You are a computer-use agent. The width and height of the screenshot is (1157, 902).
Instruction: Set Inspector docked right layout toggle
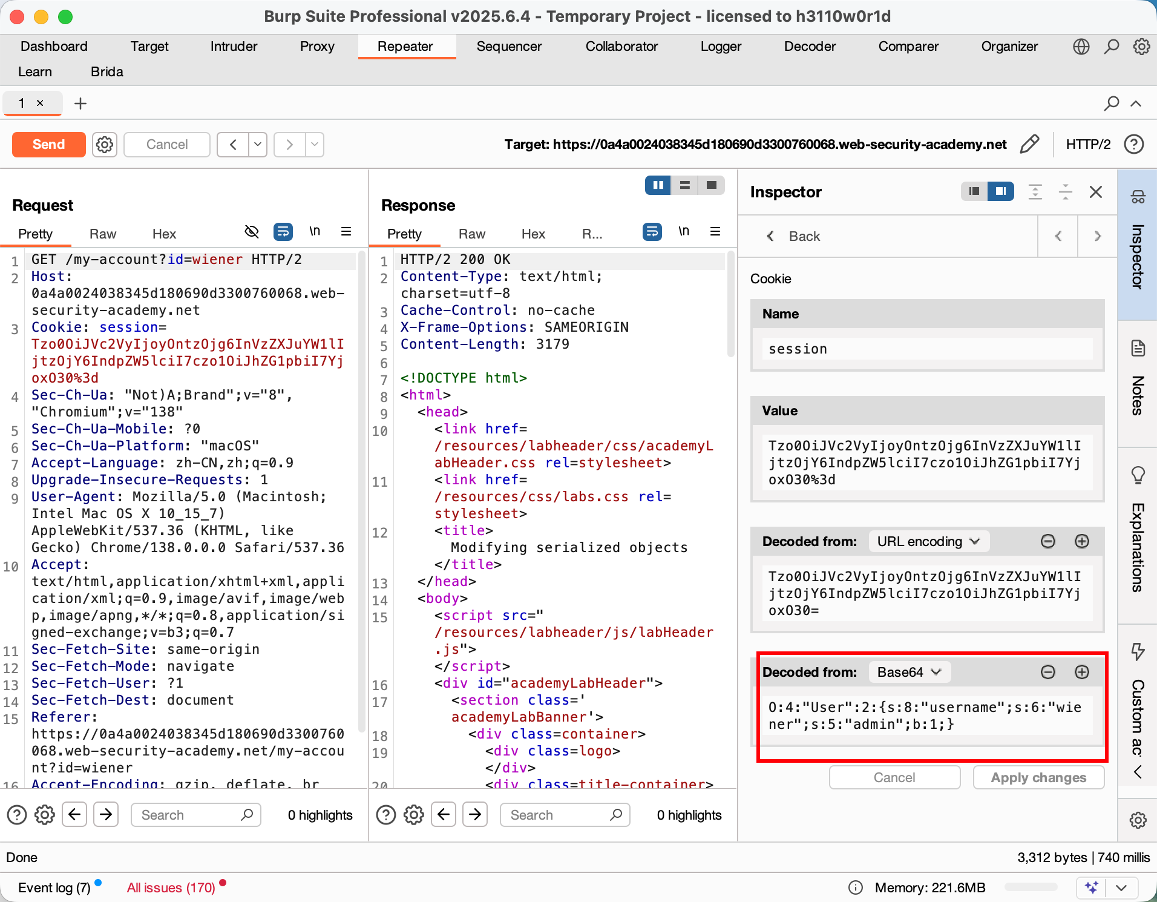coord(1001,191)
